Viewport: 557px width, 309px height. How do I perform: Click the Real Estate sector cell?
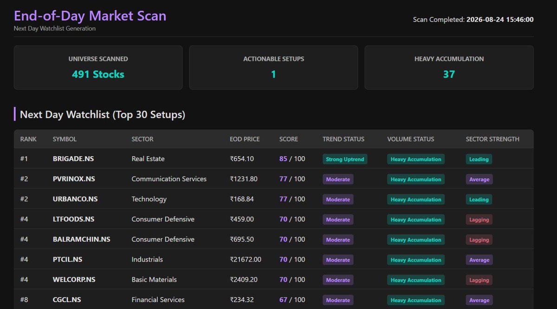[148, 159]
